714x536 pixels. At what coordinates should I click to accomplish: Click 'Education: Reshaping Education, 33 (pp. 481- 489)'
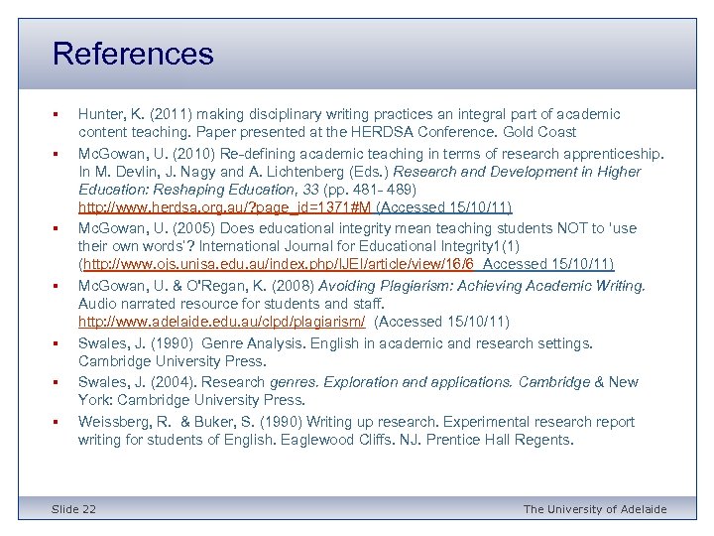coord(247,190)
